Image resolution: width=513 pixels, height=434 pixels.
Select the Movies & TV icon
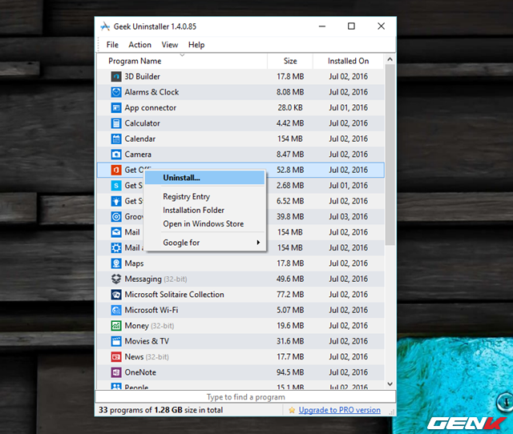tap(116, 341)
